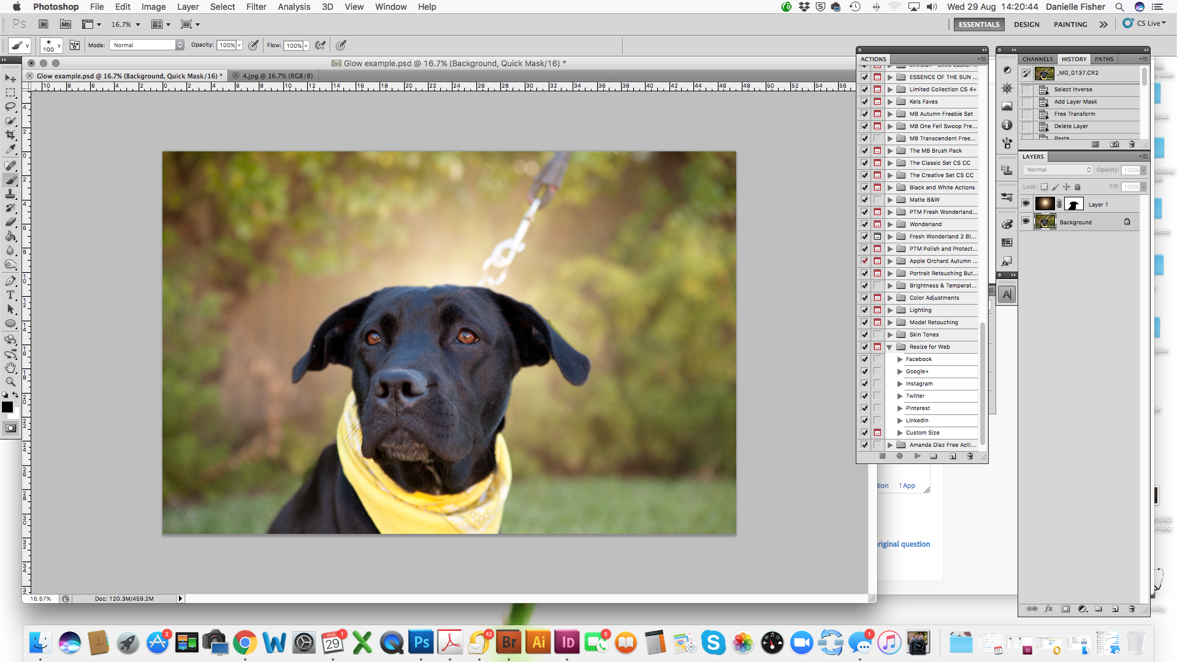Viewport: 1177px width, 662px height.
Task: Swap foreground and background colors arrow
Action: point(16,395)
